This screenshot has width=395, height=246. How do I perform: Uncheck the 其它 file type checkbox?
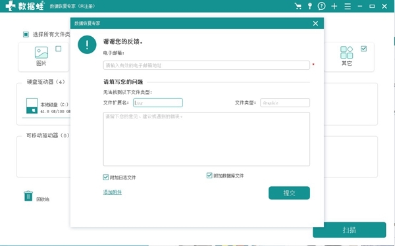[363, 49]
